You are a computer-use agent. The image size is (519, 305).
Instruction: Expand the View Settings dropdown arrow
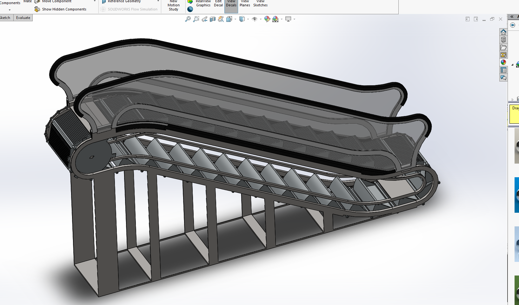(294, 19)
